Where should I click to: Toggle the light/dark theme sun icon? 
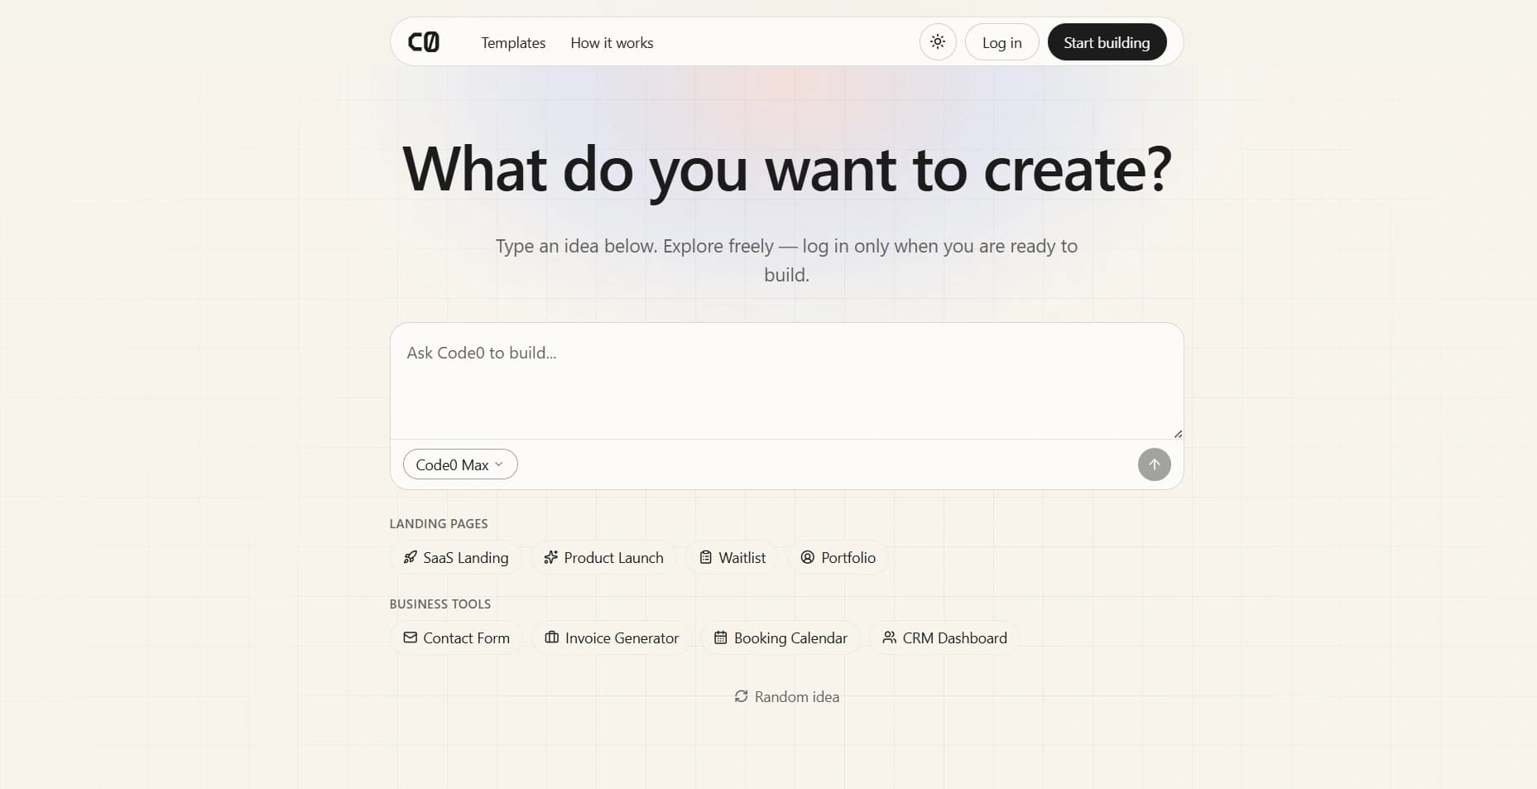(x=938, y=42)
